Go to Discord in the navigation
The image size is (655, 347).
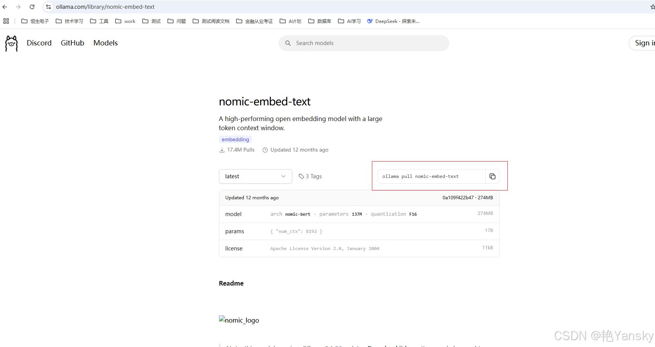39,43
